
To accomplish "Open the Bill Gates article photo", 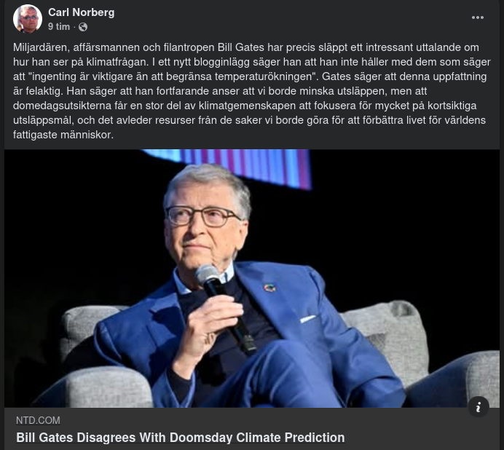I will [252, 278].
